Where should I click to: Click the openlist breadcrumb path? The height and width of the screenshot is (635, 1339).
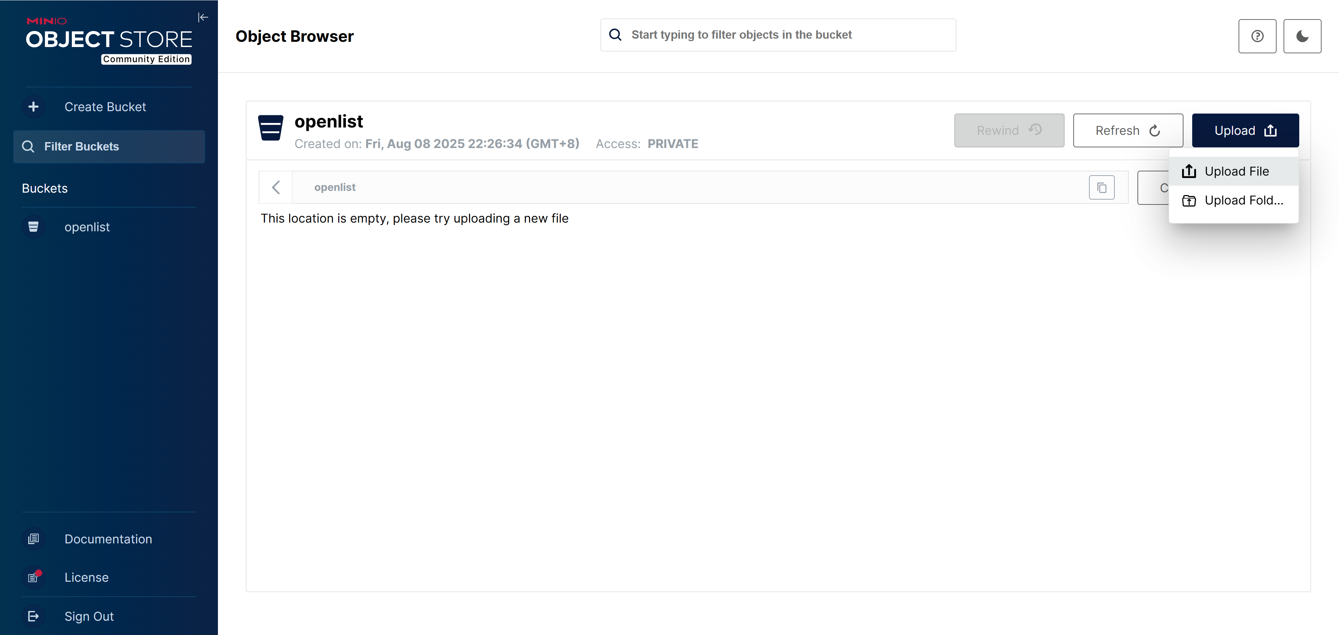point(335,187)
